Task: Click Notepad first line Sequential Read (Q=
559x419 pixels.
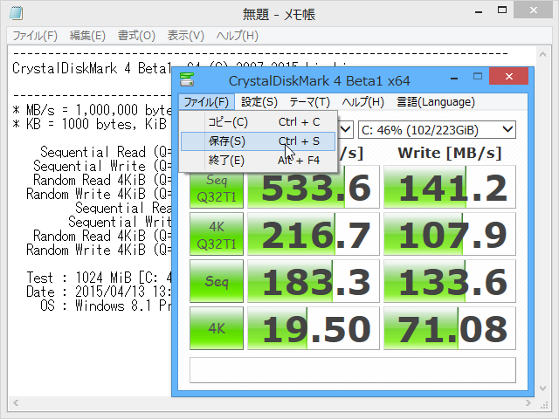Action: pos(106,152)
